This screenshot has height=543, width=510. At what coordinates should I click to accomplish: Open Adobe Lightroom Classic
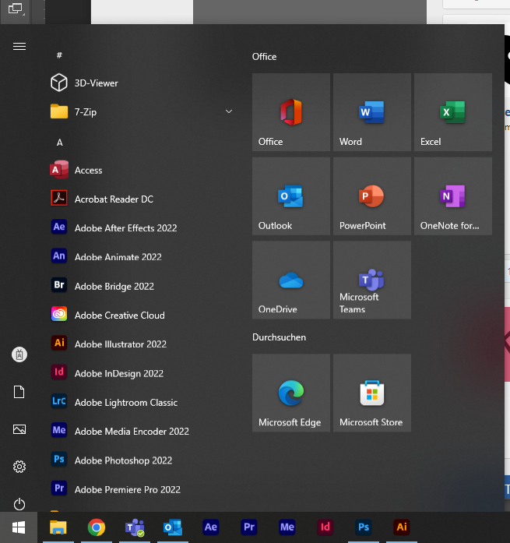coord(142,403)
